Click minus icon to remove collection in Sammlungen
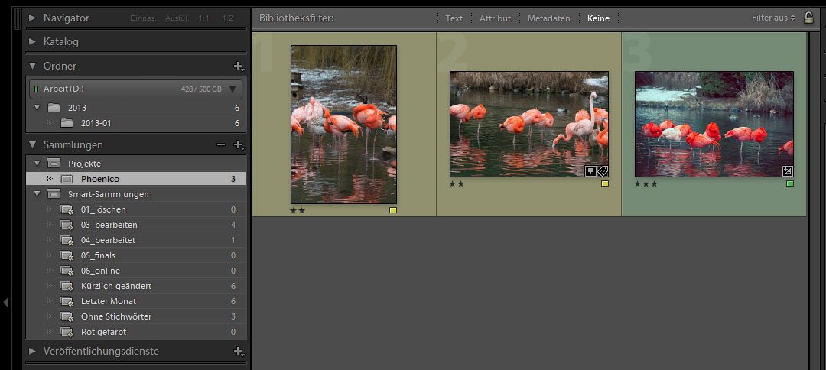 pyautogui.click(x=221, y=145)
